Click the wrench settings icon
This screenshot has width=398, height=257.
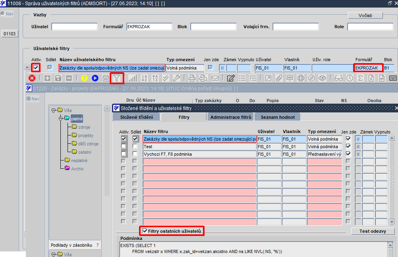[x=176, y=78]
